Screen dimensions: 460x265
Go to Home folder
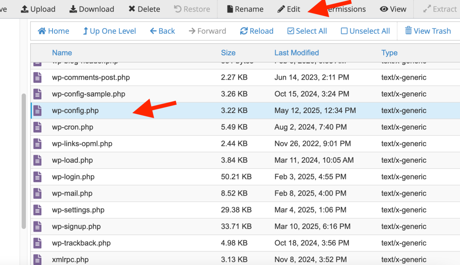[53, 31]
